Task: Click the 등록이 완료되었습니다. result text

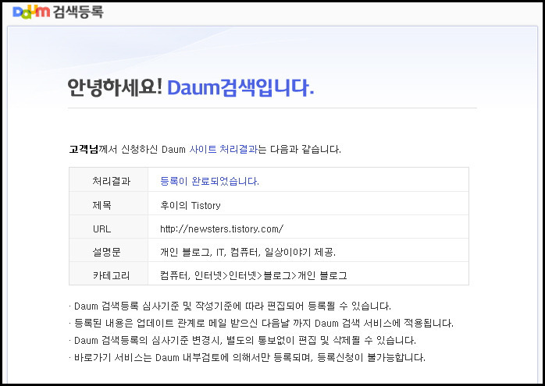Action: (x=209, y=181)
